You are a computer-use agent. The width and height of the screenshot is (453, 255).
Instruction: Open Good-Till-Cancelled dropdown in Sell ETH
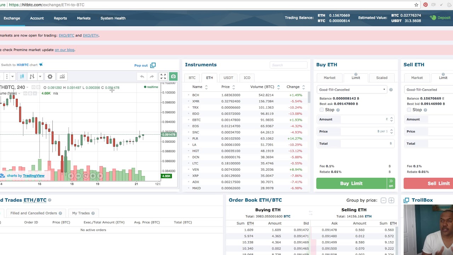click(429, 90)
